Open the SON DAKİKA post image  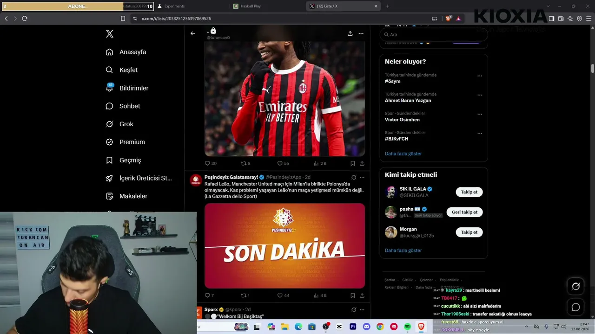pos(285,246)
